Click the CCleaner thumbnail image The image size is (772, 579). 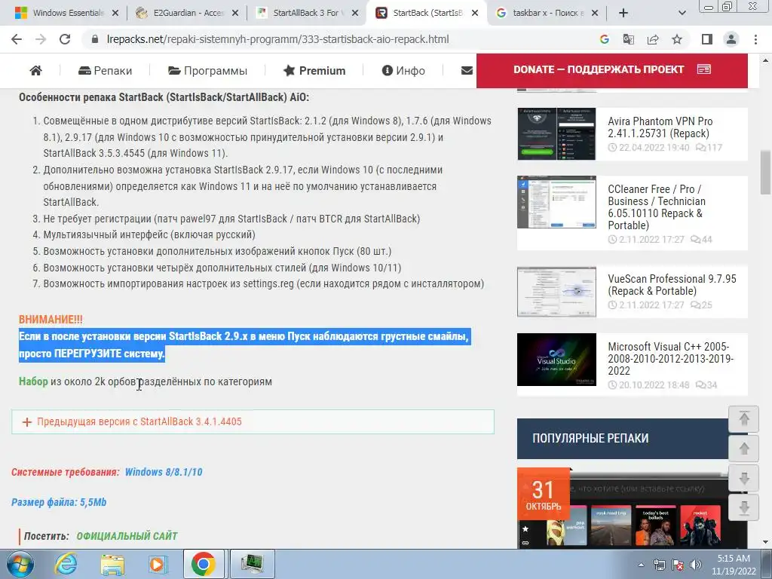pos(556,202)
